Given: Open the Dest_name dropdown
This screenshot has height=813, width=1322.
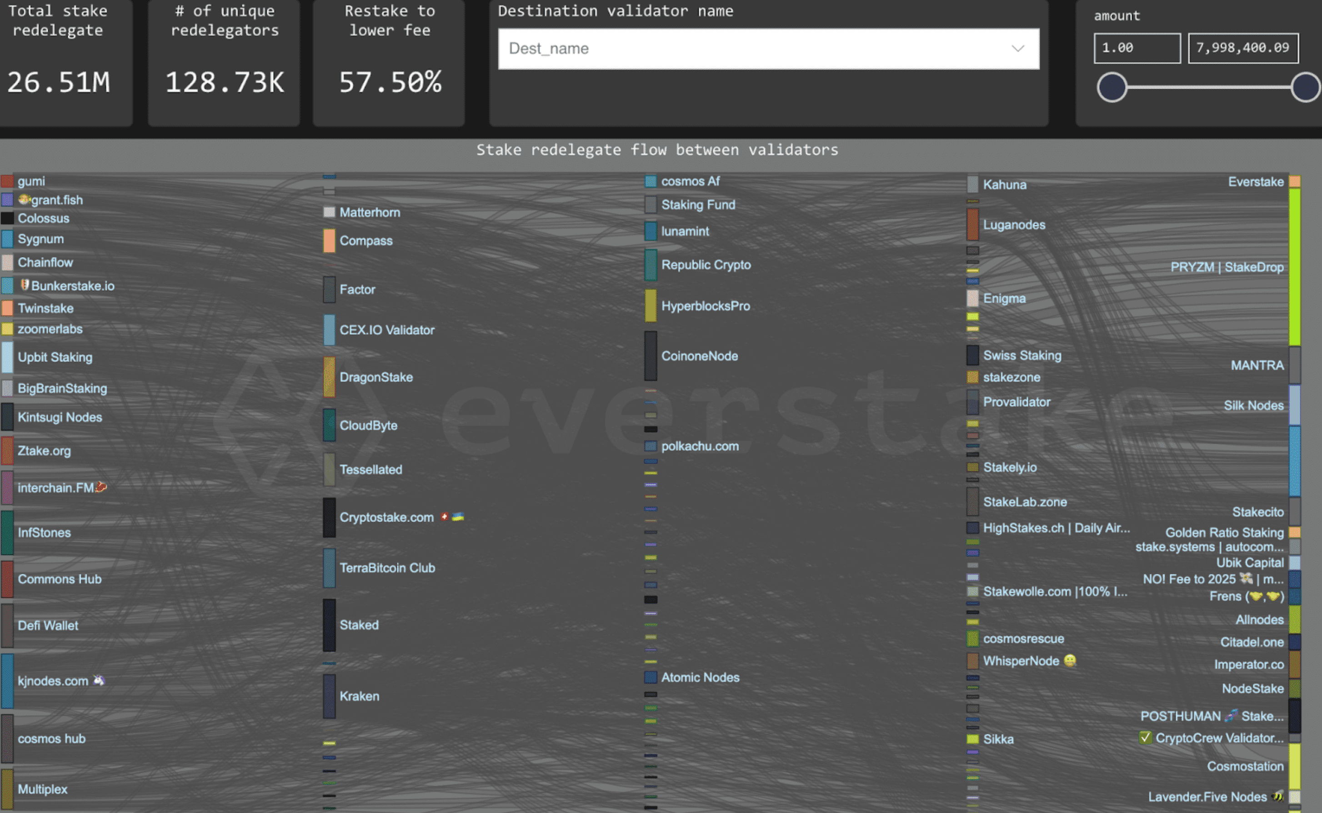Looking at the screenshot, I should click(768, 48).
